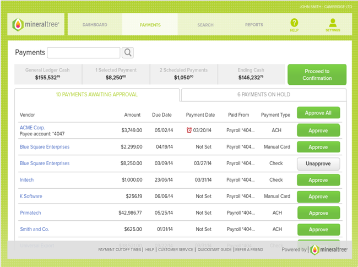Screen dimensions: 358x267
Task: Click the 23/06/14 due date cell
Action: (x=164, y=180)
